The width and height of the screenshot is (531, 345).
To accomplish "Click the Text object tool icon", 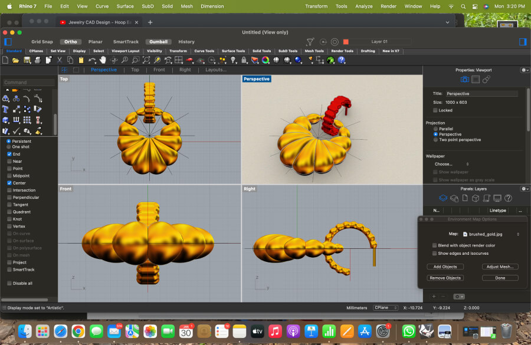I will (5, 109).
